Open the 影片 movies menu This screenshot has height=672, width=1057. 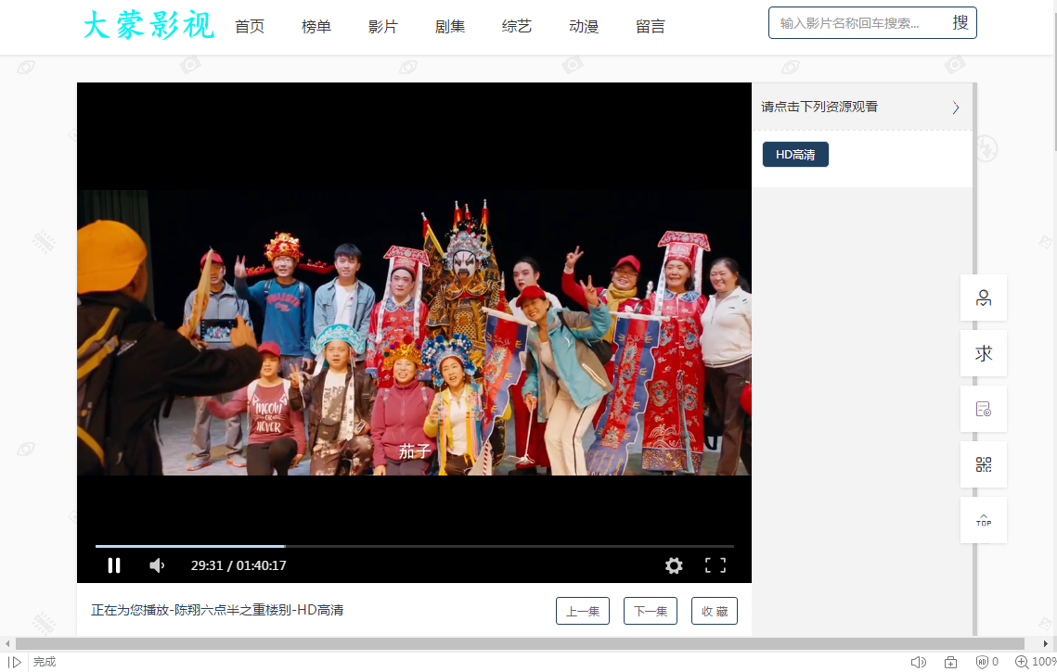[383, 26]
